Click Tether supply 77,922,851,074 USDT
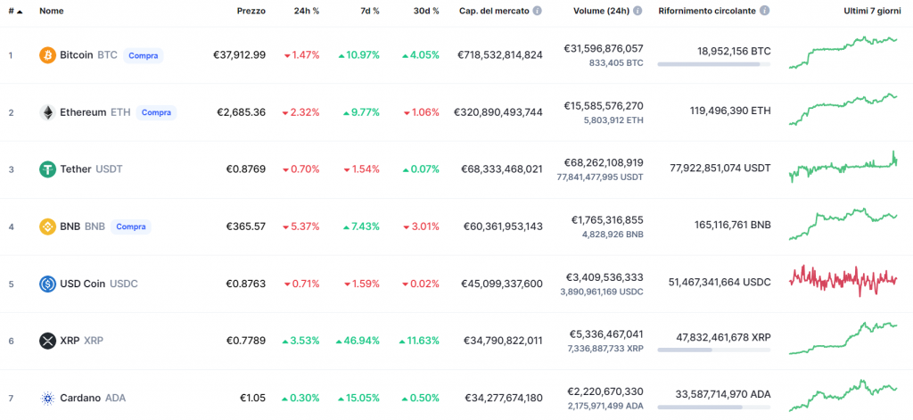 tap(720, 169)
